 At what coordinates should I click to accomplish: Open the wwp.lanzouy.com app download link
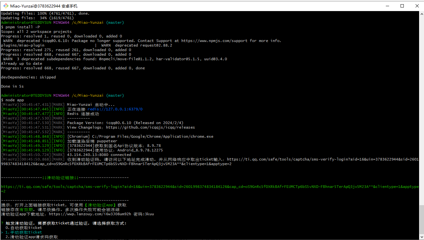(x=90, y=214)
